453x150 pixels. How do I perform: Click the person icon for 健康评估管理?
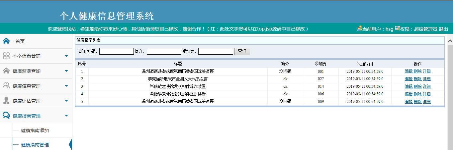point(6,101)
